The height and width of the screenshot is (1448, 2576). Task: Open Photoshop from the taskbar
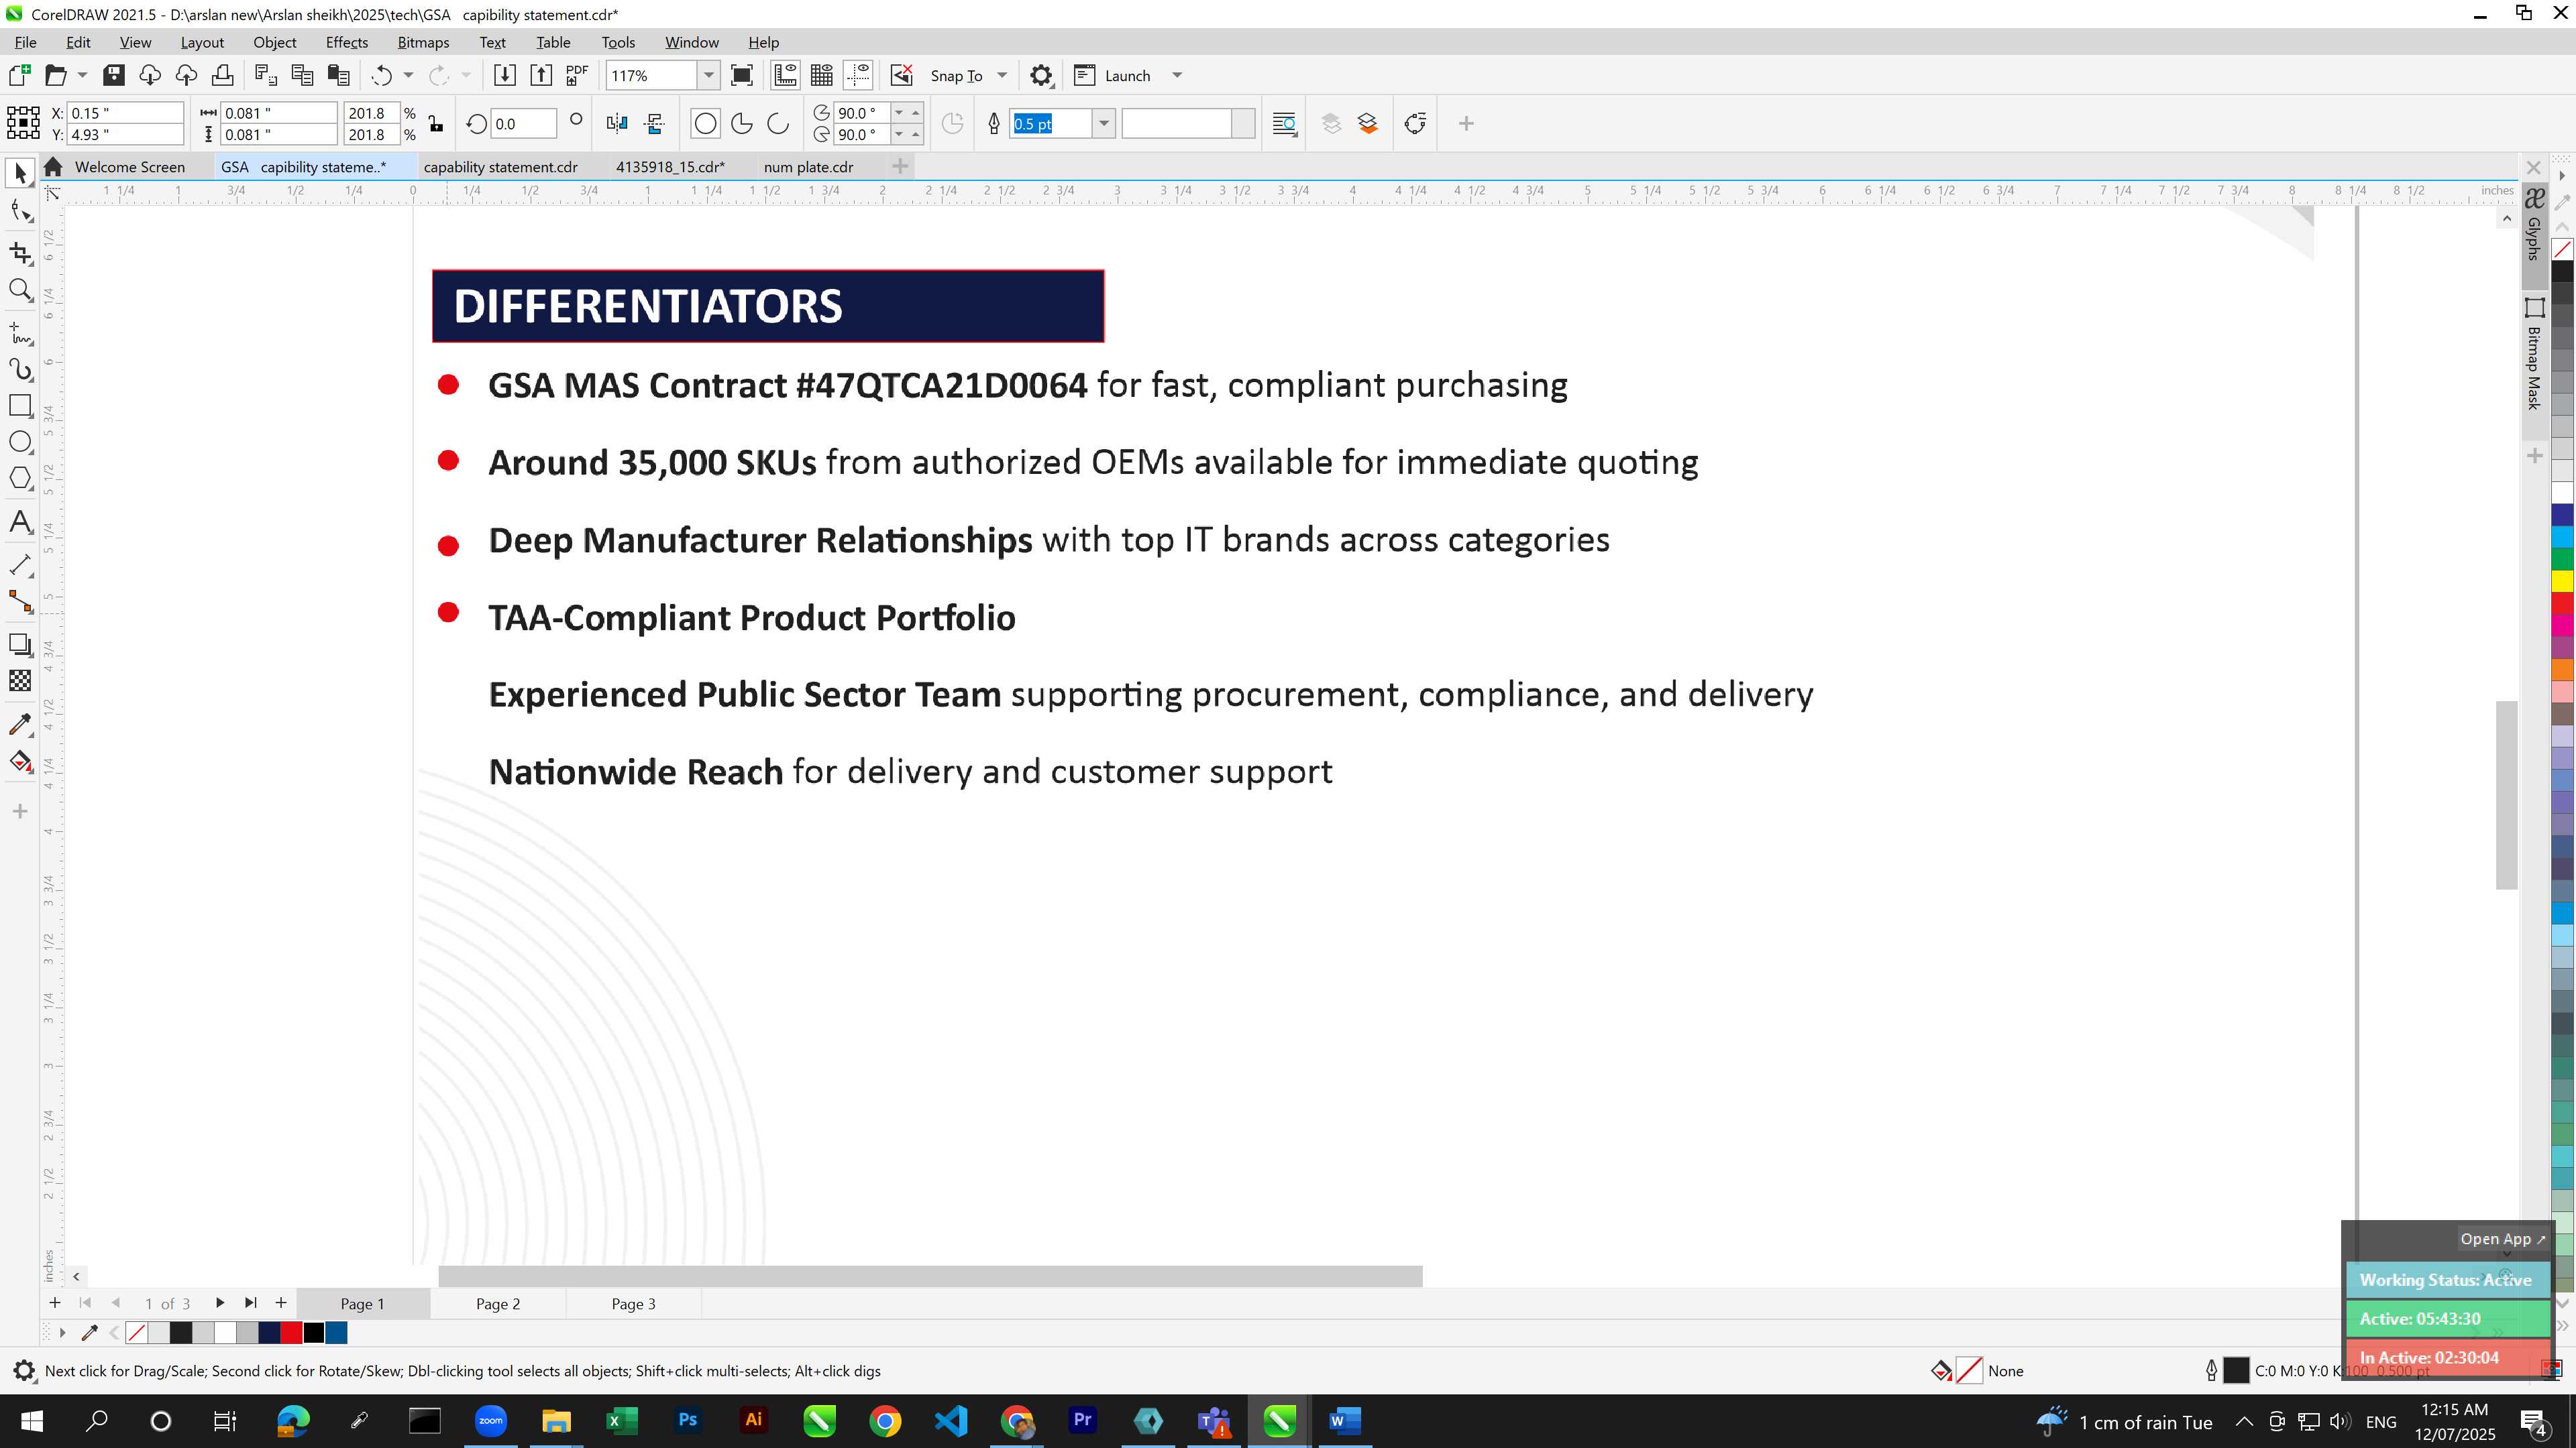(688, 1420)
